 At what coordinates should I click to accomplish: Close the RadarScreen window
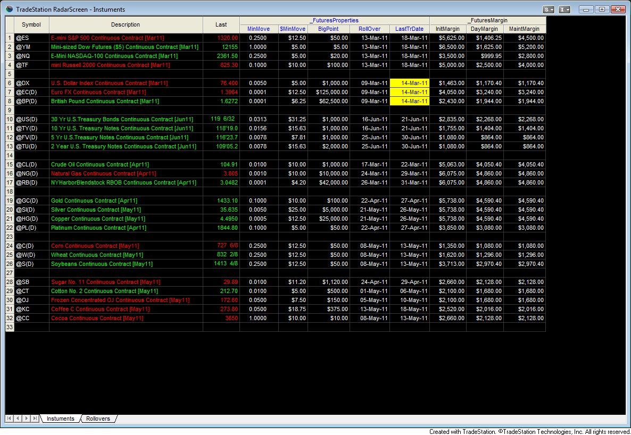click(x=618, y=9)
